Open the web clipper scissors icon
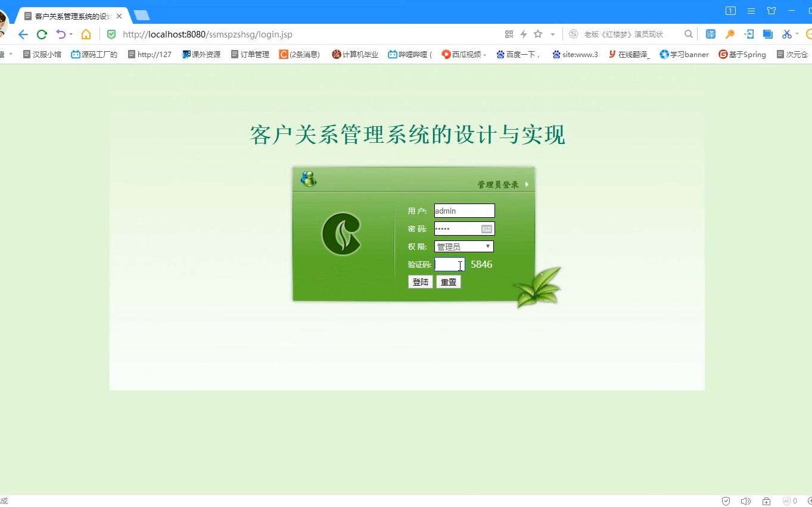 [x=788, y=34]
